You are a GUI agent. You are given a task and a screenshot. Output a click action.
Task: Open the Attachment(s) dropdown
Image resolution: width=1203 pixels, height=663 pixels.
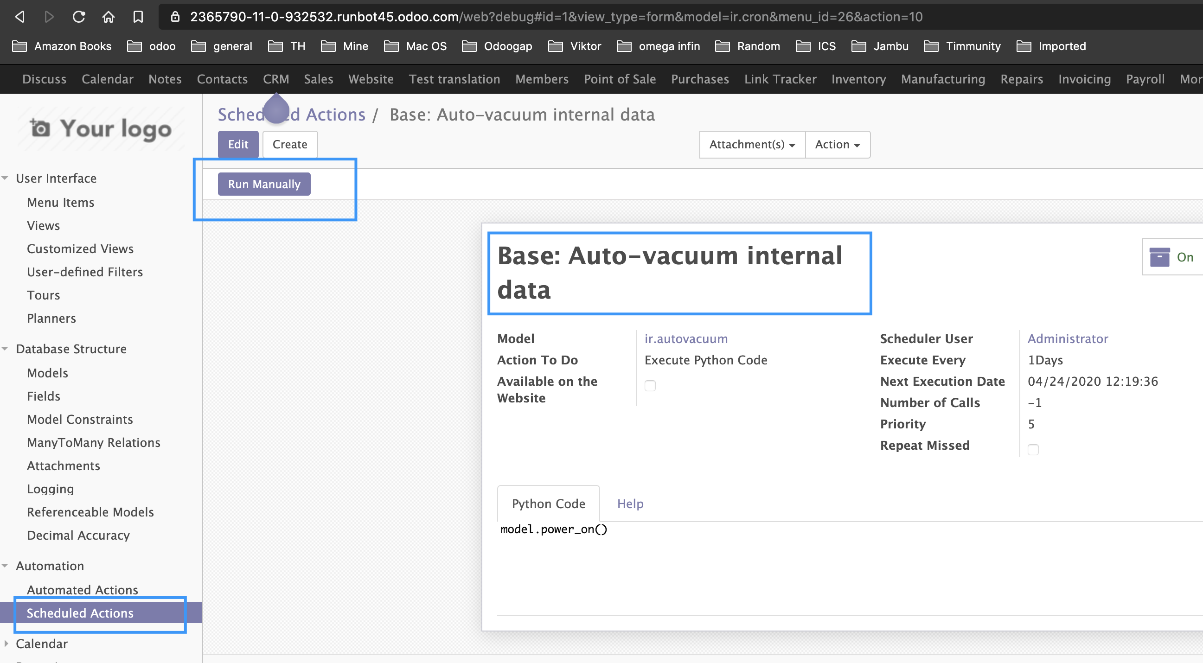click(752, 144)
